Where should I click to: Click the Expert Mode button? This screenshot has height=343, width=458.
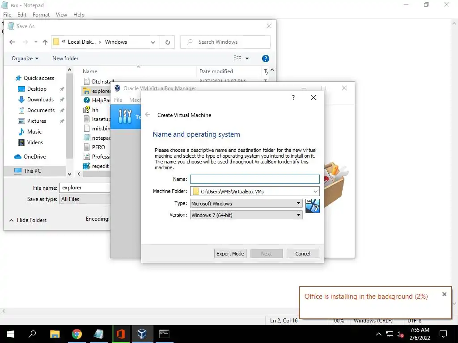(x=230, y=254)
